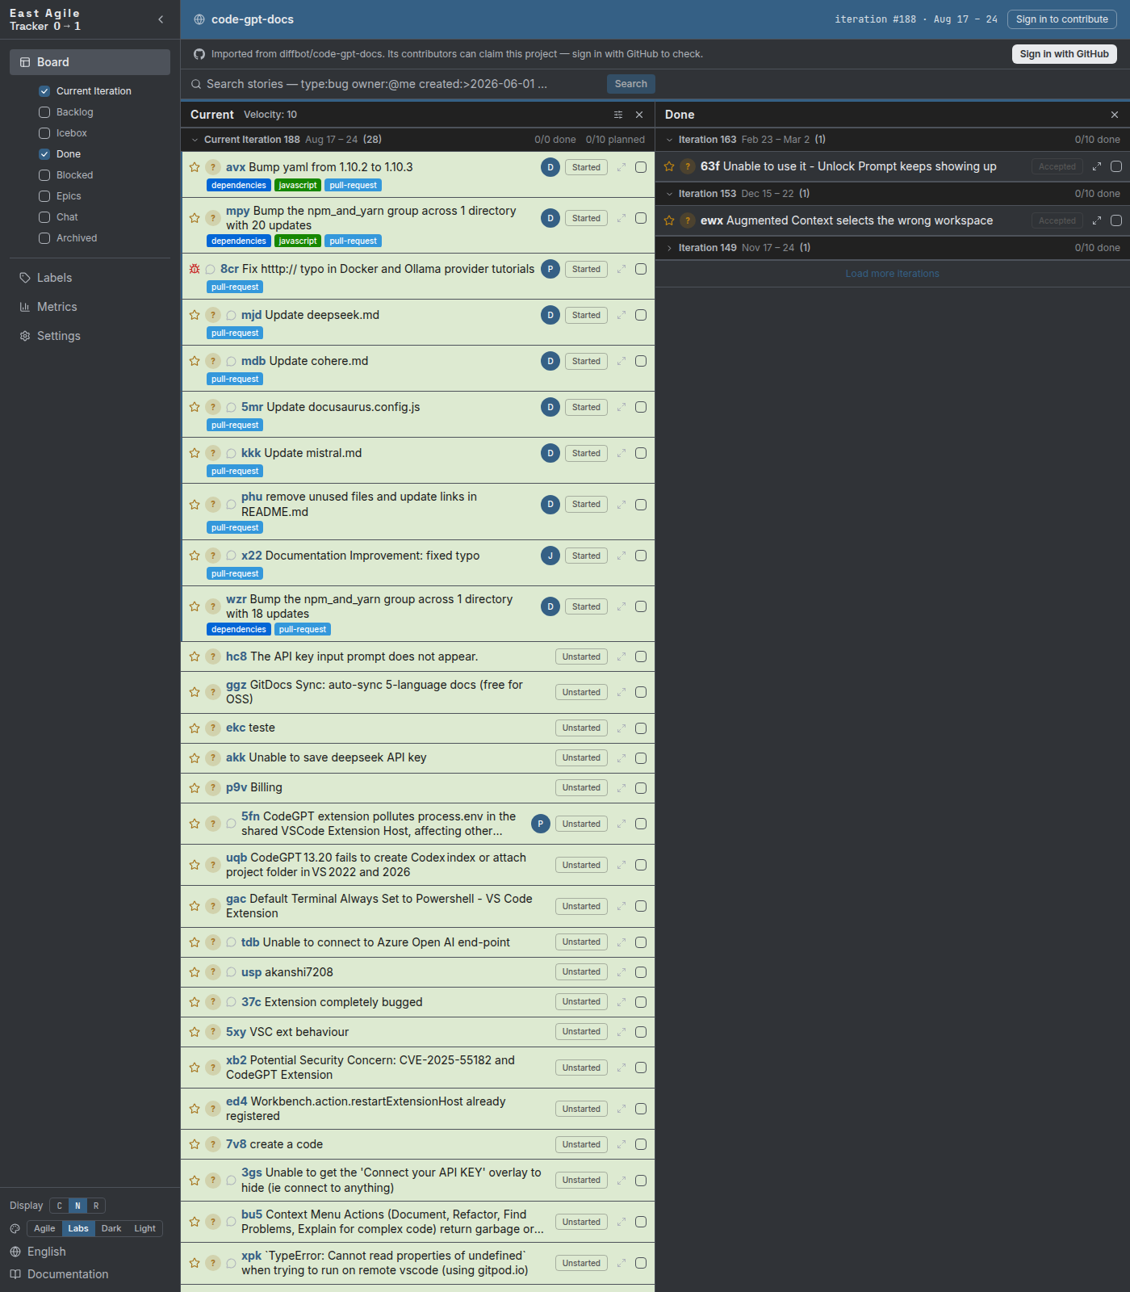Image resolution: width=1130 pixels, height=1292 pixels.
Task: Open the Documentation link
Action: 68,1274
